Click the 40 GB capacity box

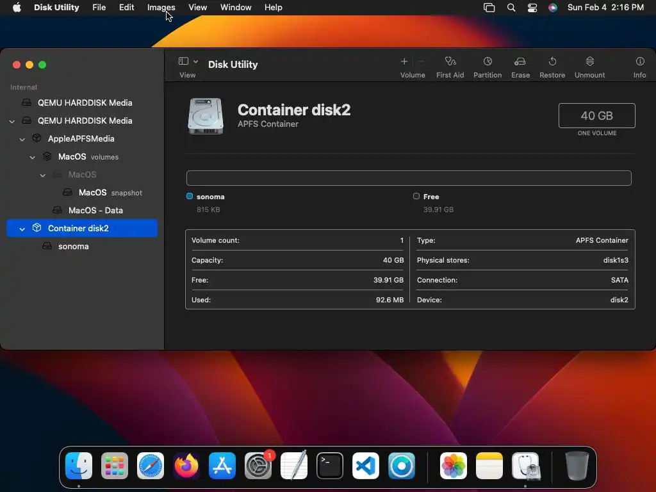tap(597, 115)
